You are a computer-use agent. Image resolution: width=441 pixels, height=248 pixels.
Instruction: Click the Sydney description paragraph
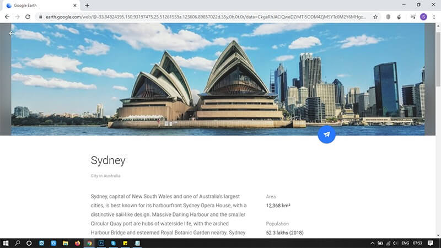click(x=169, y=214)
